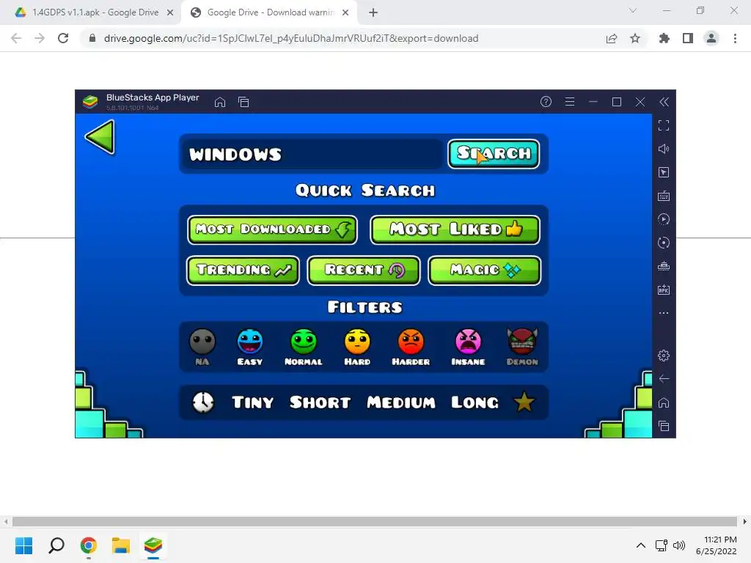Open Trending levels list

243,271
